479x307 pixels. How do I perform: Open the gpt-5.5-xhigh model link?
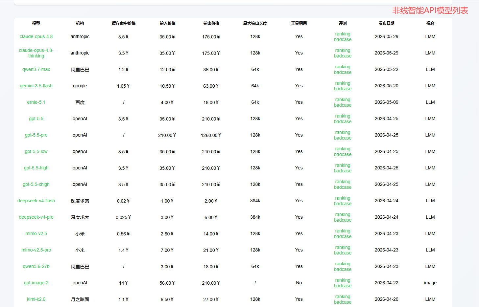pos(36,184)
